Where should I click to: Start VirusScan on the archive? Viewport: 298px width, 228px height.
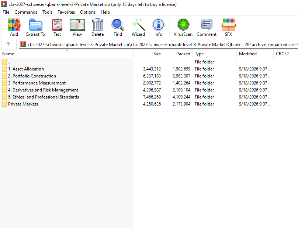[x=183, y=27]
